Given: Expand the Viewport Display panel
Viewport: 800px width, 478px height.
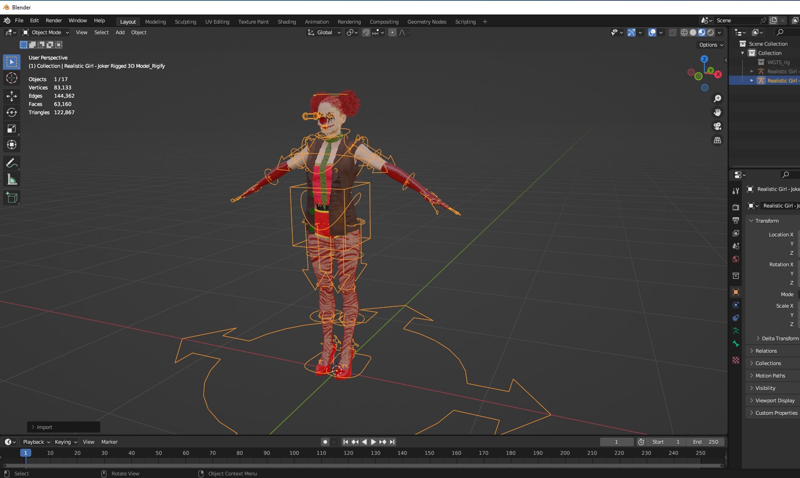Looking at the screenshot, I should (772, 401).
